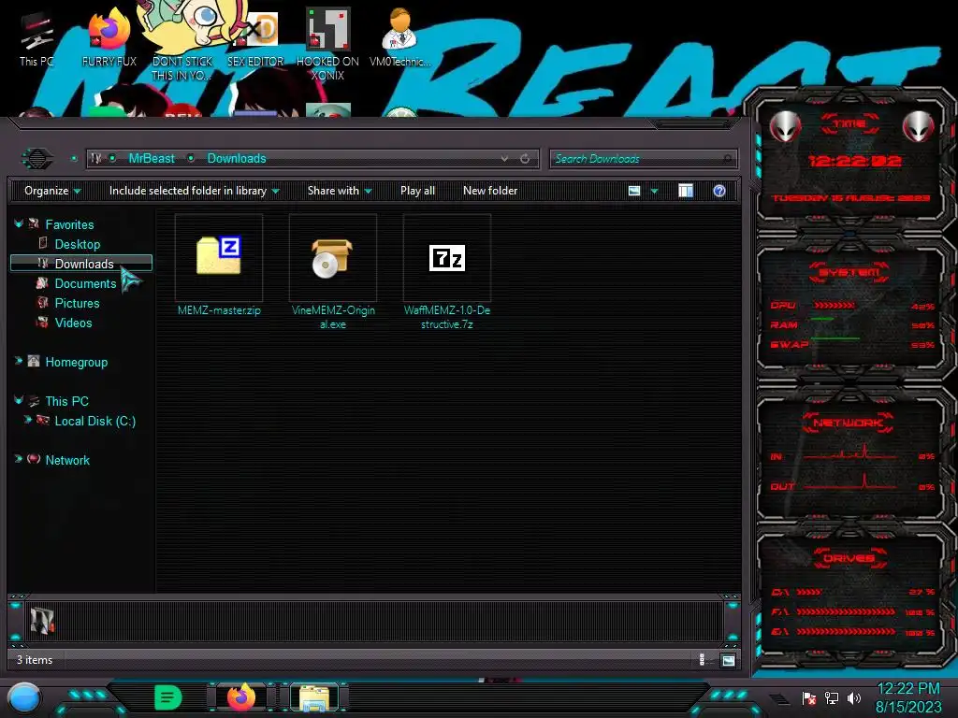Select the VineMEMZ-Original.exe file
The width and height of the screenshot is (958, 718).
tap(333, 273)
